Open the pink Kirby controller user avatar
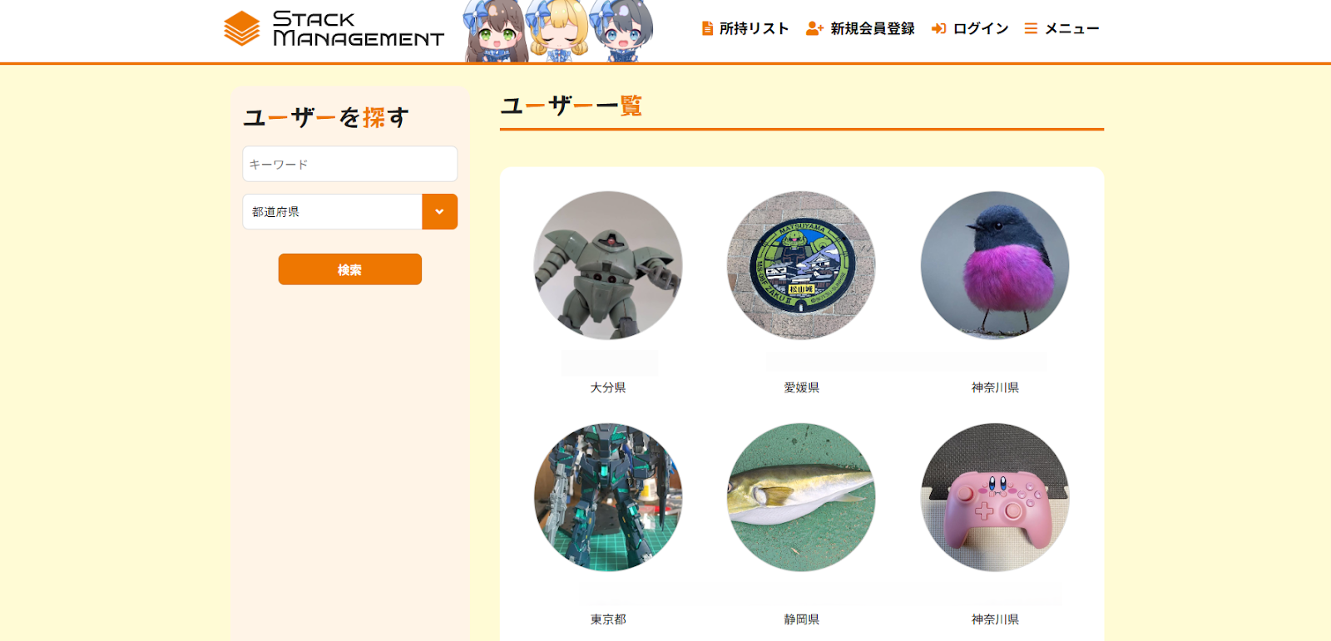The image size is (1331, 641). point(995,497)
